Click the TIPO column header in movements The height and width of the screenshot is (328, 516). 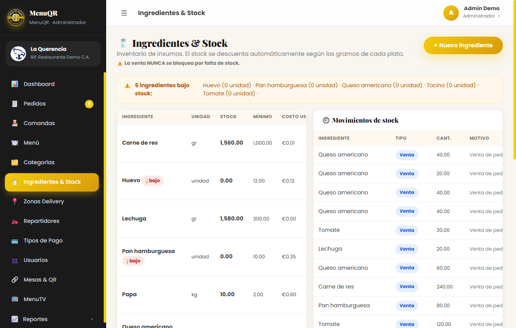pyautogui.click(x=401, y=138)
